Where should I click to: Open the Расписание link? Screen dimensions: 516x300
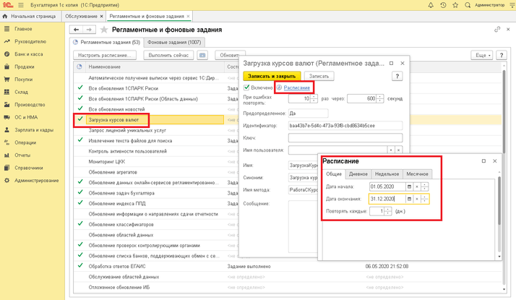[297, 87]
